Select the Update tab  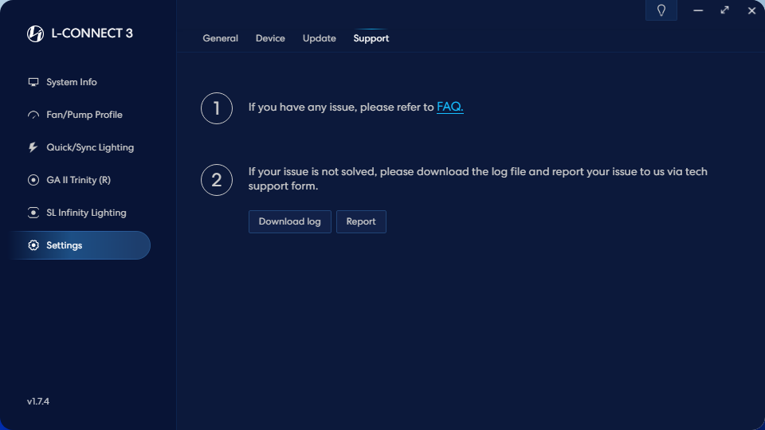tap(319, 38)
